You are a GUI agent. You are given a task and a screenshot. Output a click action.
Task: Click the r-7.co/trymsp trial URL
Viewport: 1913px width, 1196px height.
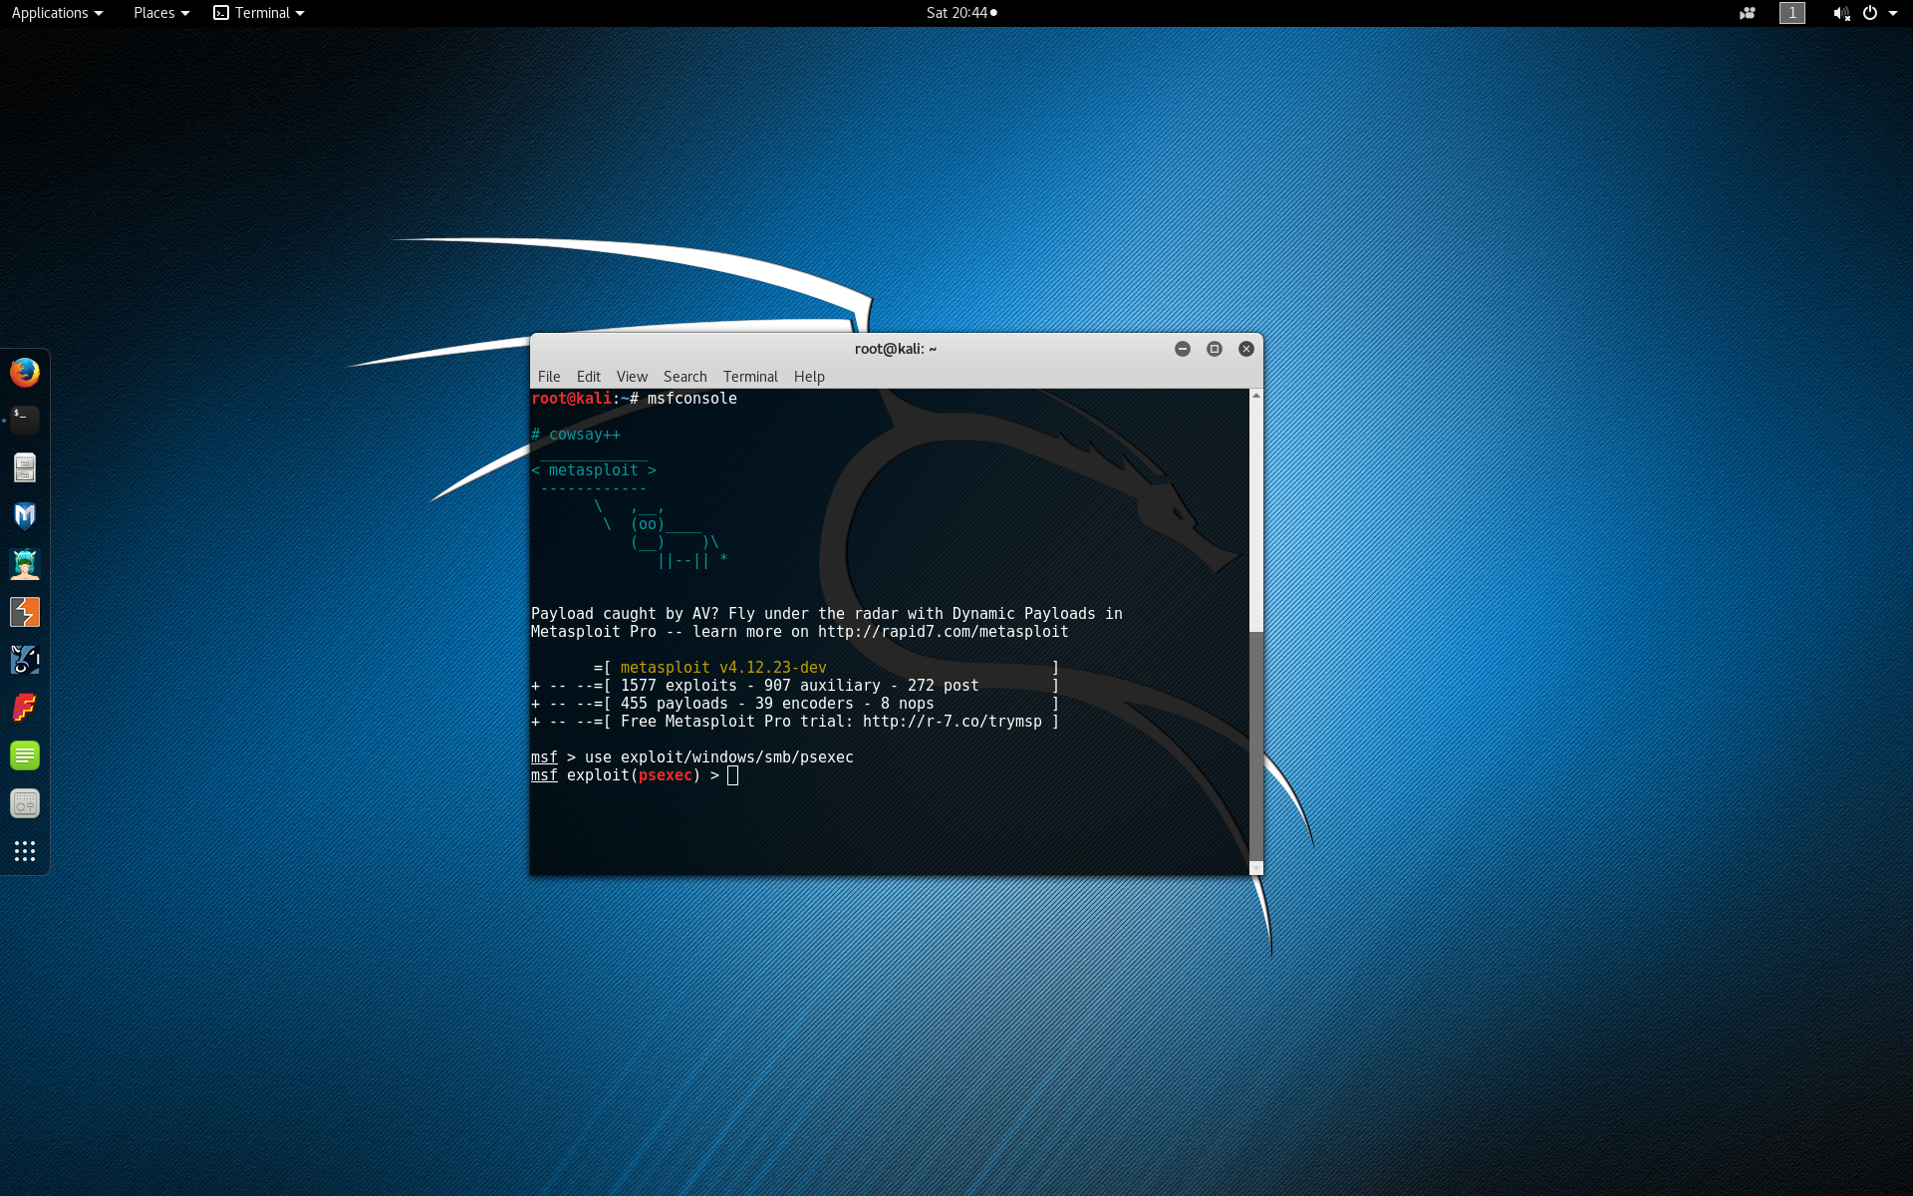[953, 722]
